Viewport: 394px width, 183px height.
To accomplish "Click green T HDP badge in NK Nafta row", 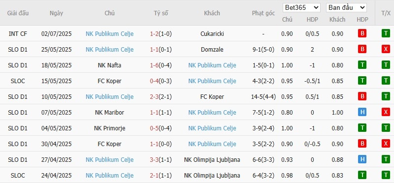I will pos(362,65).
